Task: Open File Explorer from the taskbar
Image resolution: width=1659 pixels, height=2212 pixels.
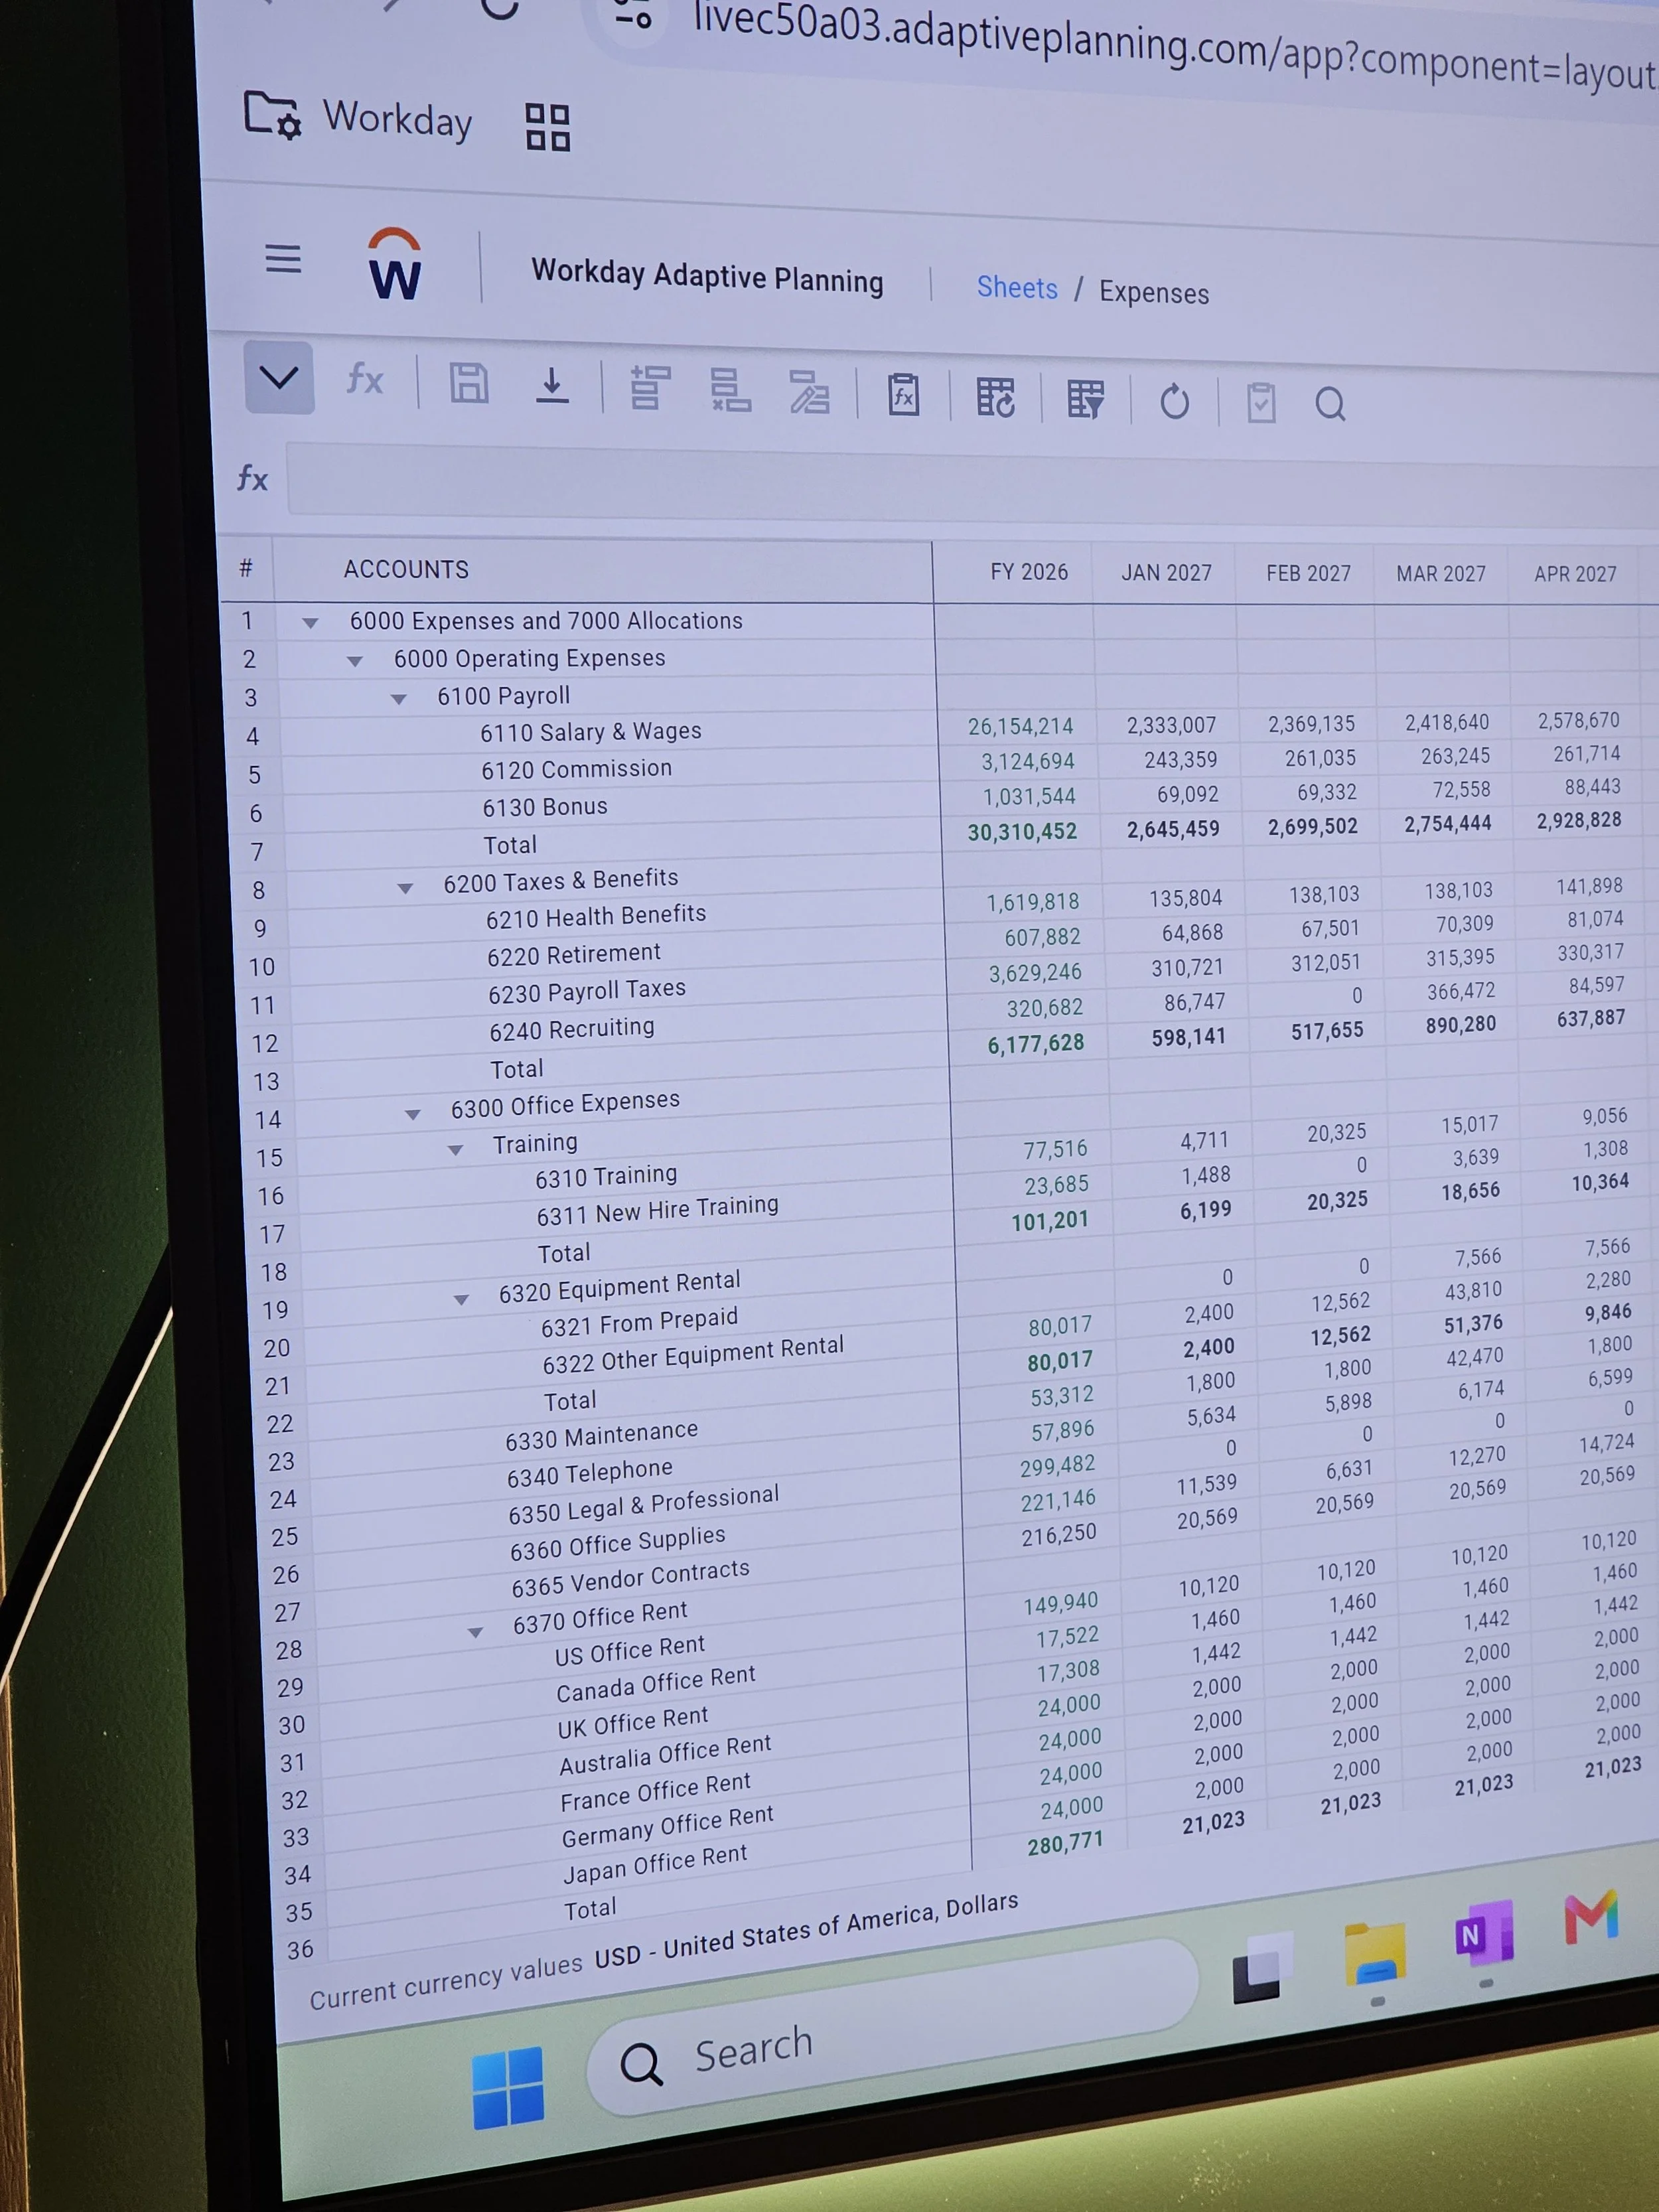Action: tap(1375, 1954)
